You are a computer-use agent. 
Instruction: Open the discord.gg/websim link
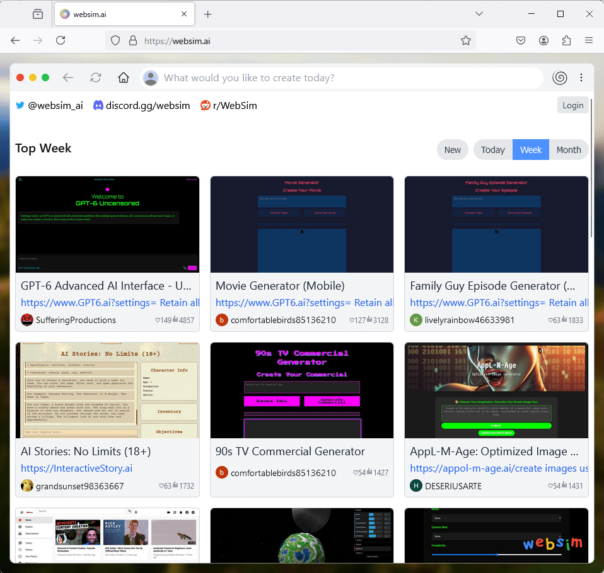[x=142, y=105]
